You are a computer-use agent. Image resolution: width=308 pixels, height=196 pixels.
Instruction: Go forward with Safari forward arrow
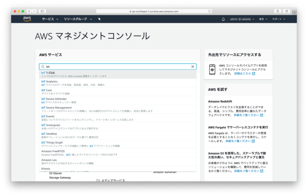coord(34,12)
